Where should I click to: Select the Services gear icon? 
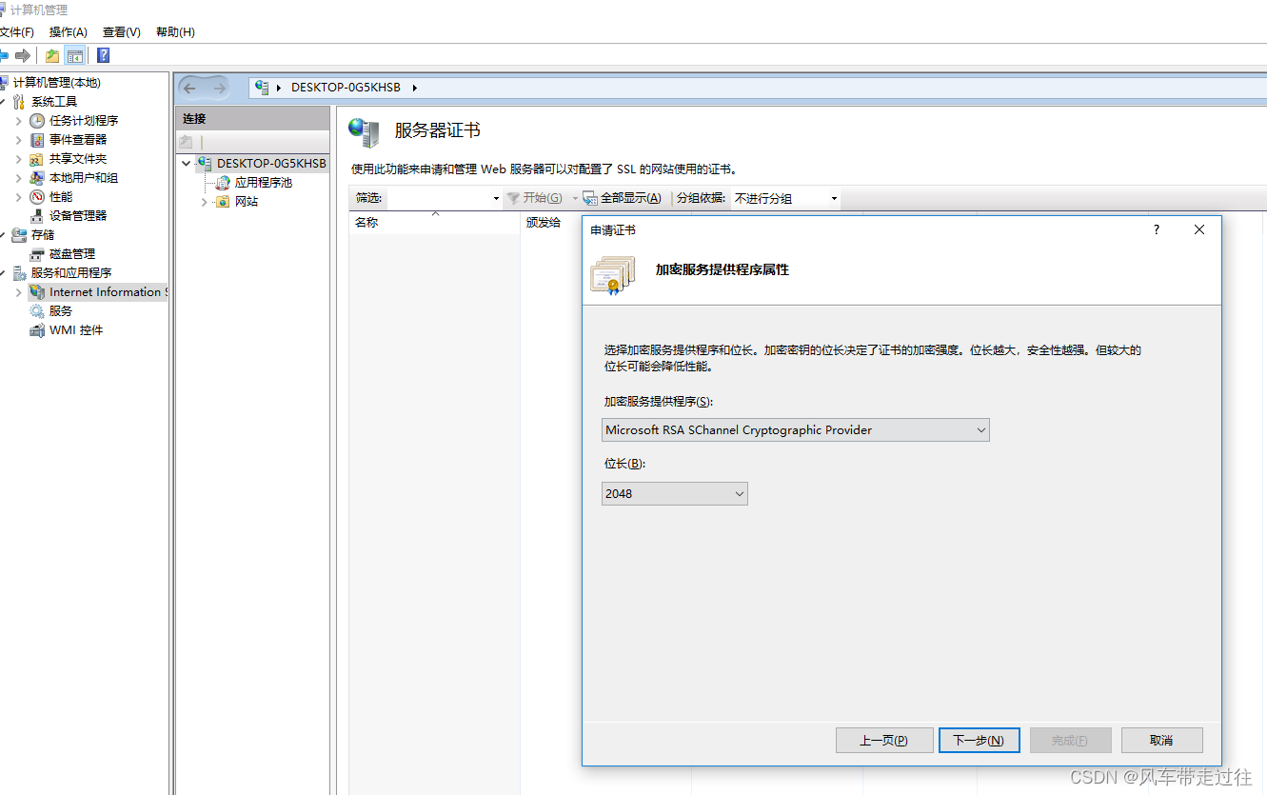(x=37, y=311)
